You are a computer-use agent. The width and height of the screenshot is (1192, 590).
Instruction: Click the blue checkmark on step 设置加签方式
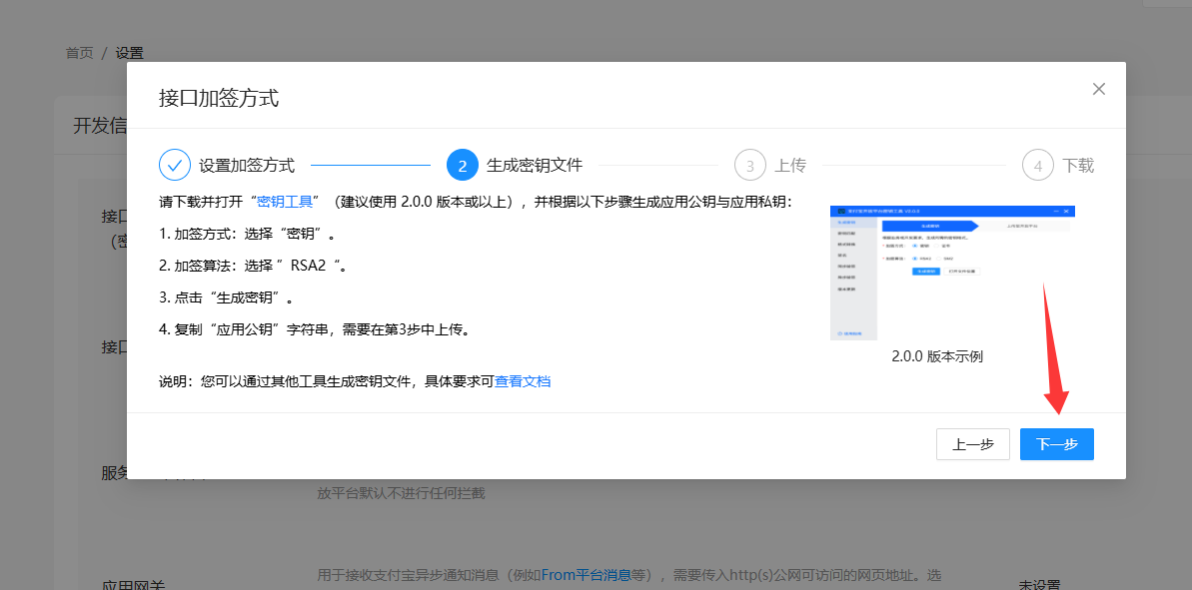tap(176, 165)
